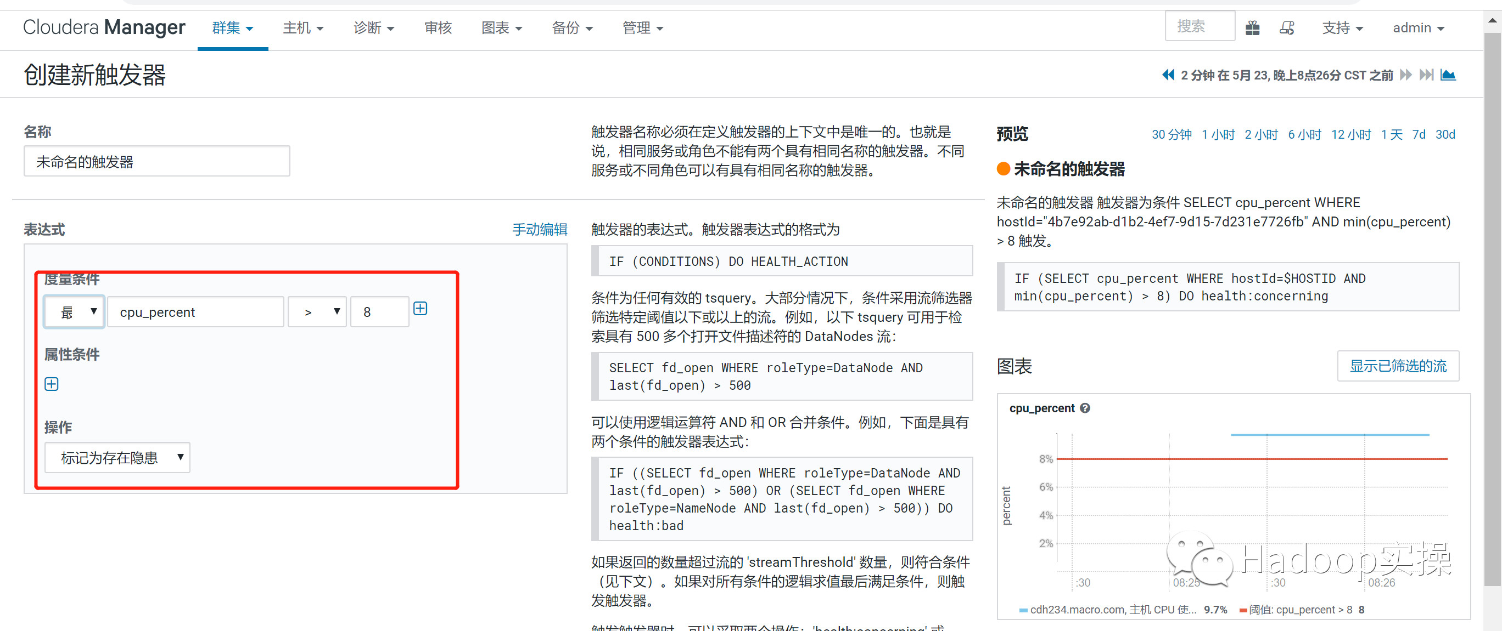The height and width of the screenshot is (631, 1502).
Task: Click the trigger name input field
Action: (156, 161)
